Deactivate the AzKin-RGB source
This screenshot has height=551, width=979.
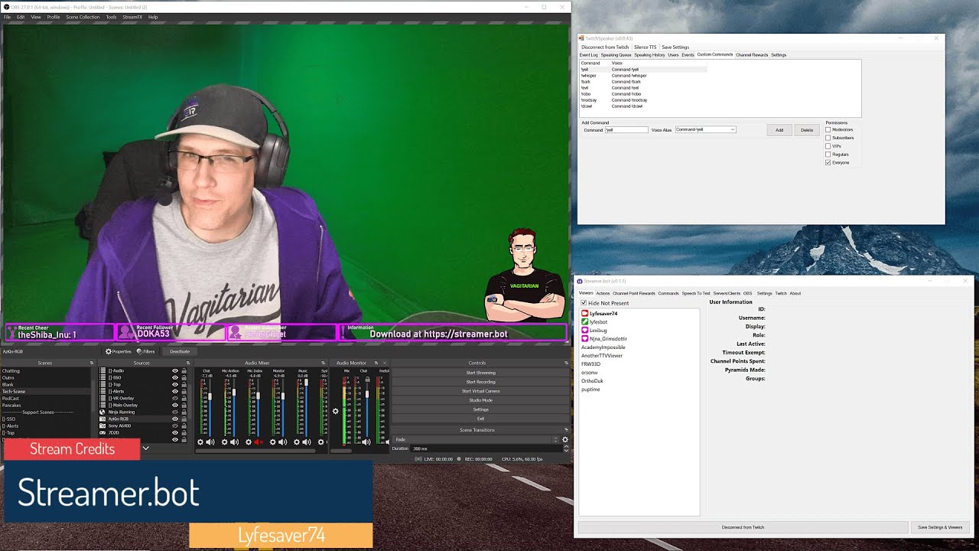click(180, 351)
